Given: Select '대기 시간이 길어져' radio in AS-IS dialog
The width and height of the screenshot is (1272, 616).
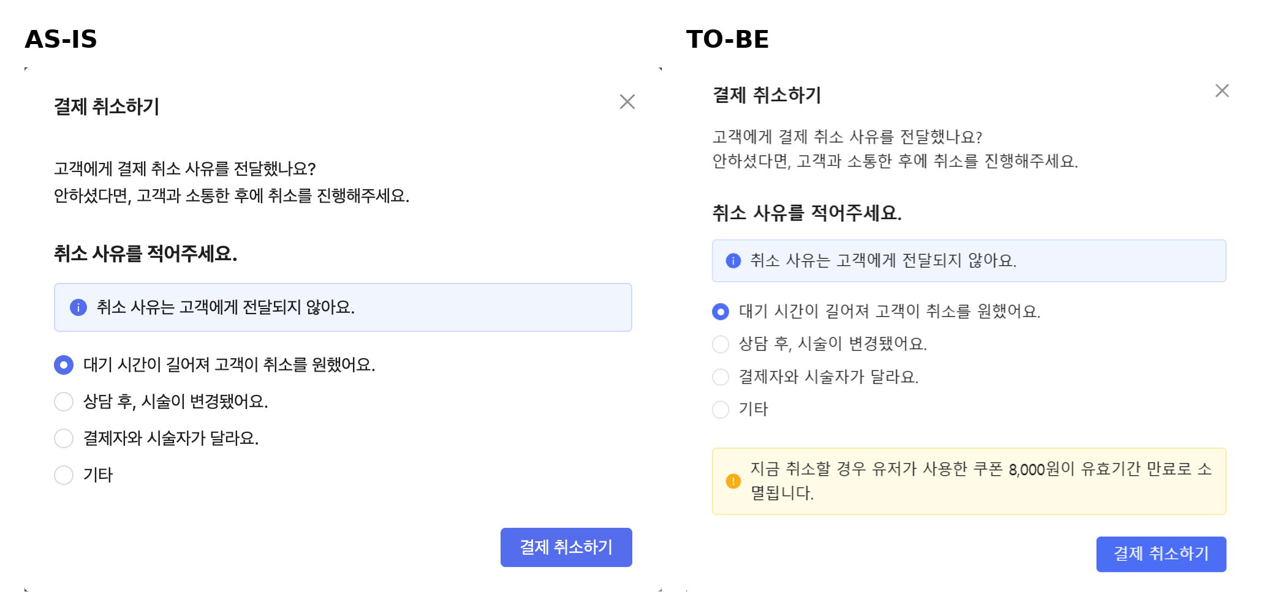Looking at the screenshot, I should coord(64,365).
